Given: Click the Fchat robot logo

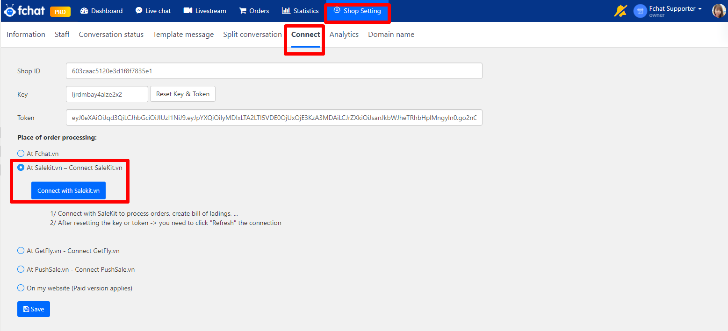Looking at the screenshot, I should click(24, 10).
